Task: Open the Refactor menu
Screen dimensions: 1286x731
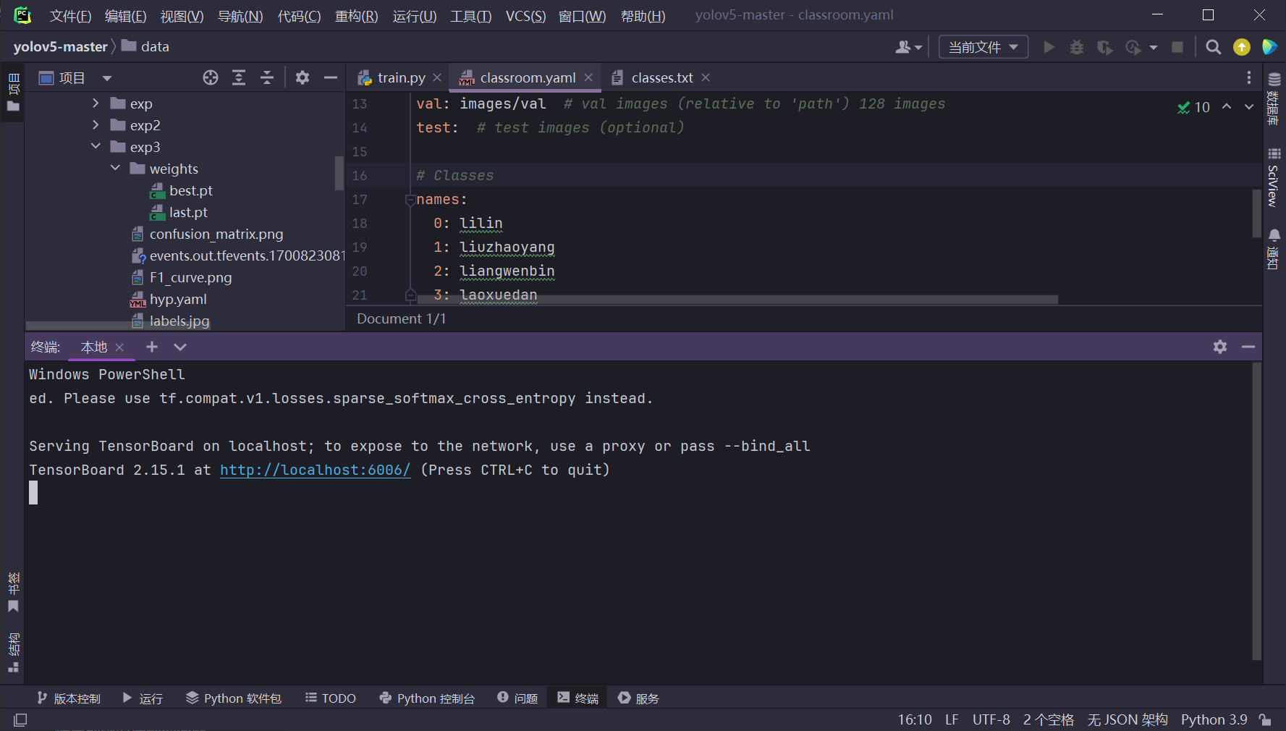Action: (356, 16)
